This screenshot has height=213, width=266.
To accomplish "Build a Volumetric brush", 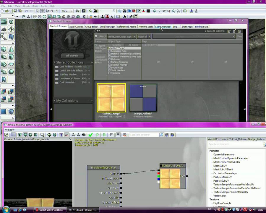I will 4,79.
